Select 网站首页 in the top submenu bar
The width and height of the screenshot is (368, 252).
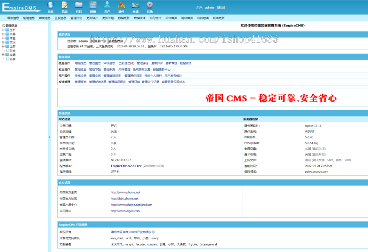point(187,18)
